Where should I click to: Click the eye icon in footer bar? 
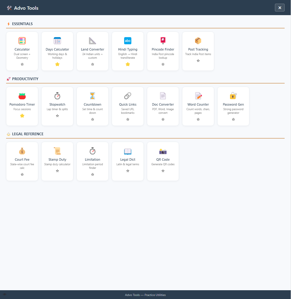click(5, 294)
